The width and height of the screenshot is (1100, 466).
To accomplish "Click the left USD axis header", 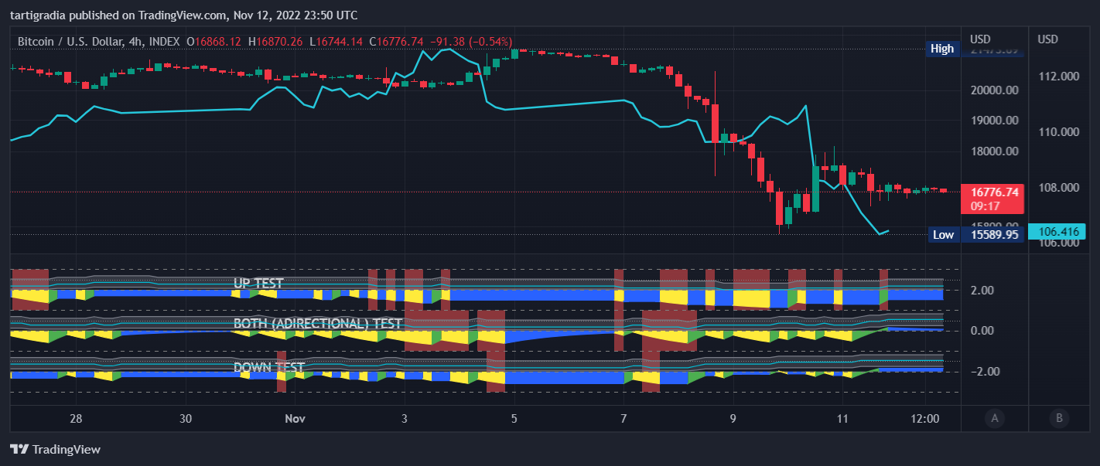I will (x=980, y=39).
